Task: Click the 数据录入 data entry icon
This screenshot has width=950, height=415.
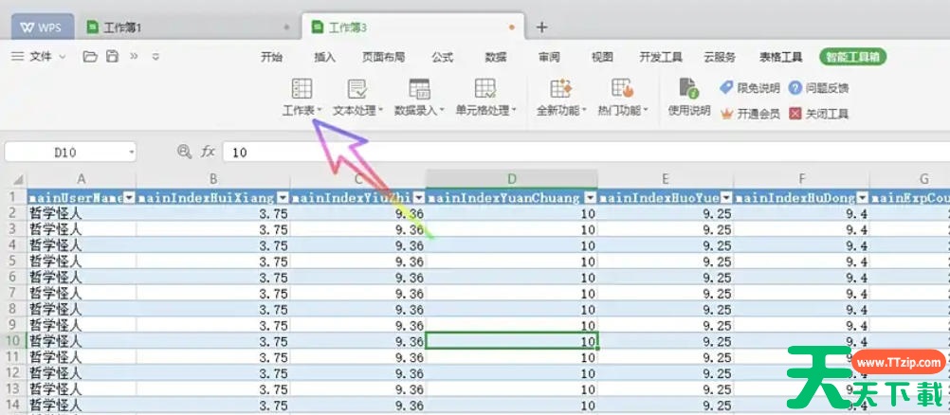Action: click(x=419, y=90)
